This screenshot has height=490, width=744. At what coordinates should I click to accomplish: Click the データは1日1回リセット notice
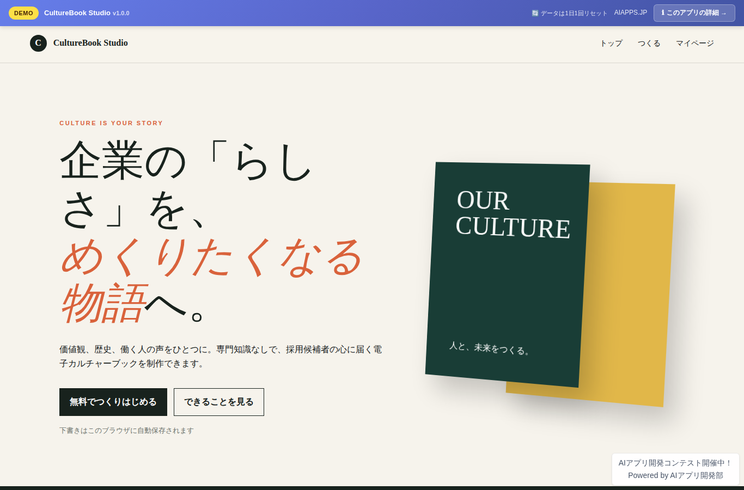coord(574,13)
